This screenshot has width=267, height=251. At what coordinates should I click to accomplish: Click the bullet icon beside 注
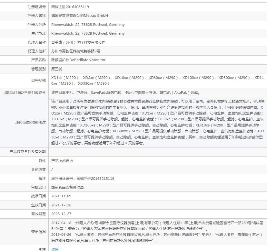pos(40,249)
